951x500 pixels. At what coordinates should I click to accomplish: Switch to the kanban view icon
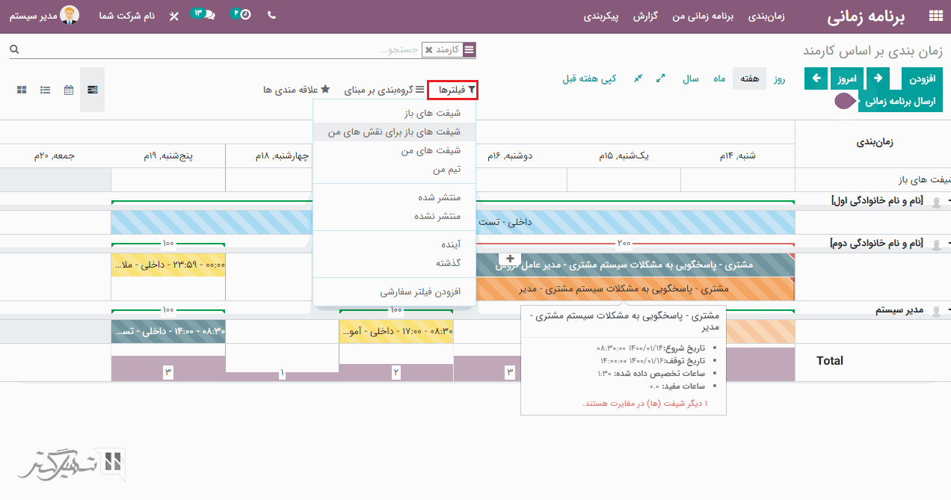coord(22,90)
